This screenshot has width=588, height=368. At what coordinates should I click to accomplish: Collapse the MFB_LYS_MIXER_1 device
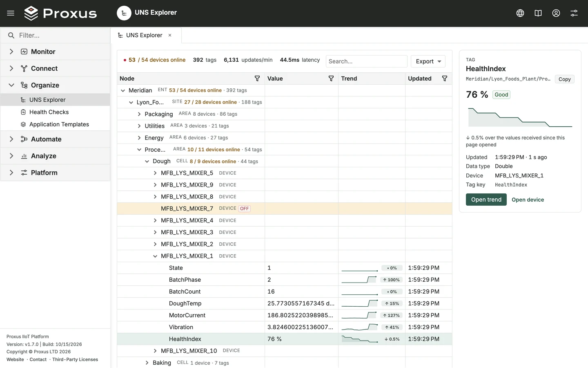(x=155, y=256)
